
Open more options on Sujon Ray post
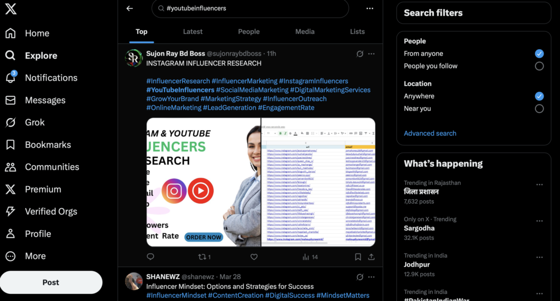coord(371,54)
